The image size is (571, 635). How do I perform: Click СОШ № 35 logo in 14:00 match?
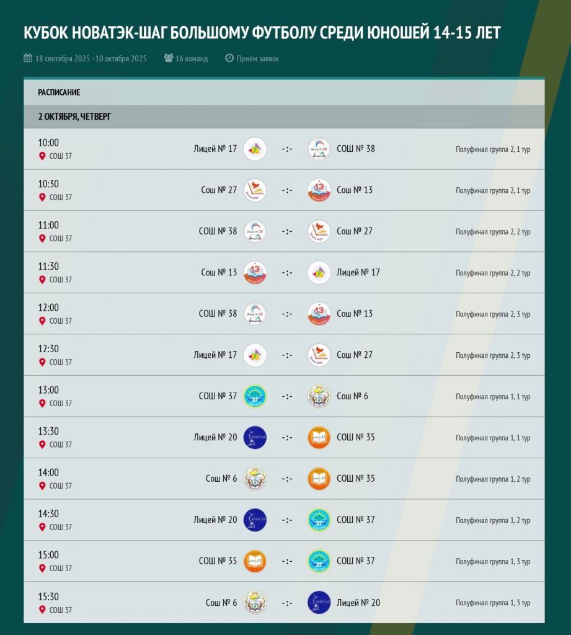click(319, 479)
